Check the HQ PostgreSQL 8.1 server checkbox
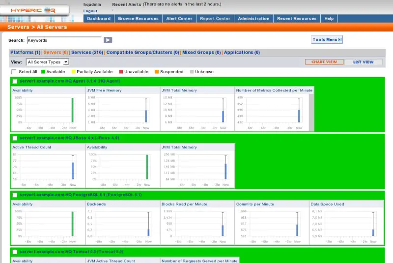This screenshot has width=393, height=263. tap(15, 195)
